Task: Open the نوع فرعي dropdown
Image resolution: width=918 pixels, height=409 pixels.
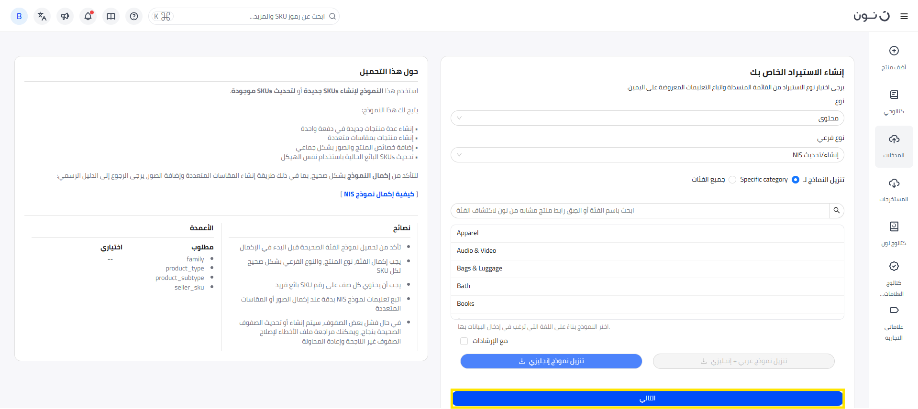Action: click(x=647, y=155)
